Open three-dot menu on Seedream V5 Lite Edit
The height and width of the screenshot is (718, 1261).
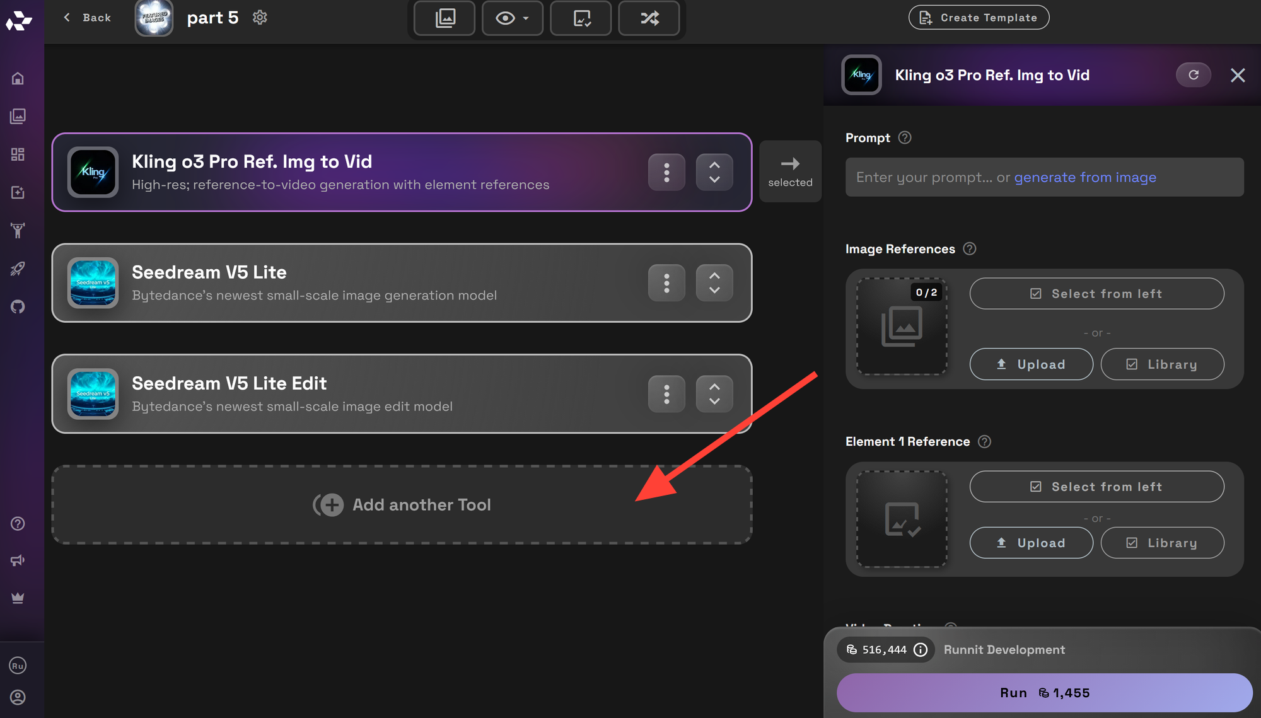[x=666, y=394]
